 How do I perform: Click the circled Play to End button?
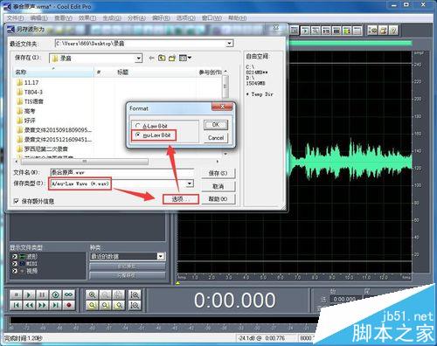coord(55,294)
